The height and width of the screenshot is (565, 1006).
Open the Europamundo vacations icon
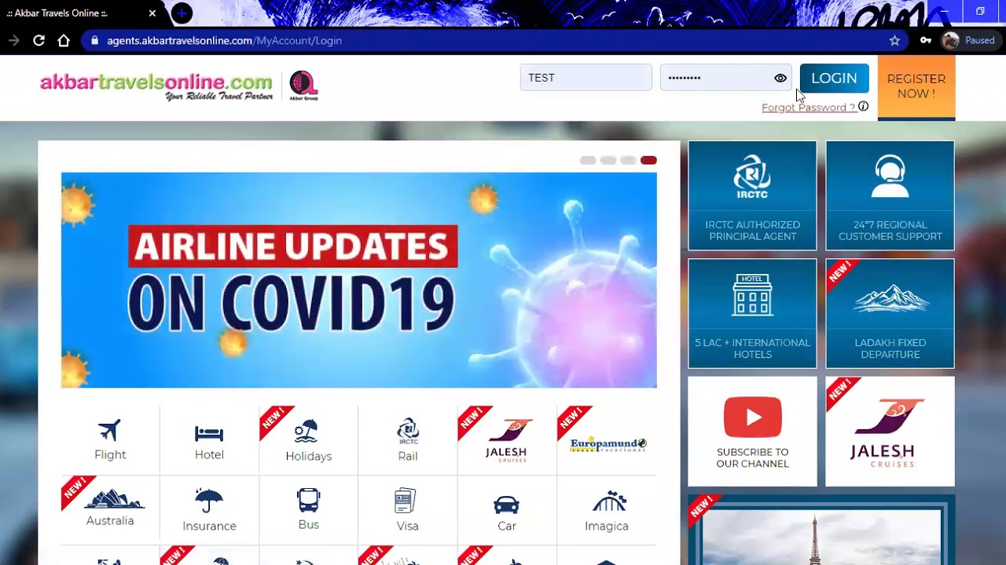pyautogui.click(x=608, y=444)
